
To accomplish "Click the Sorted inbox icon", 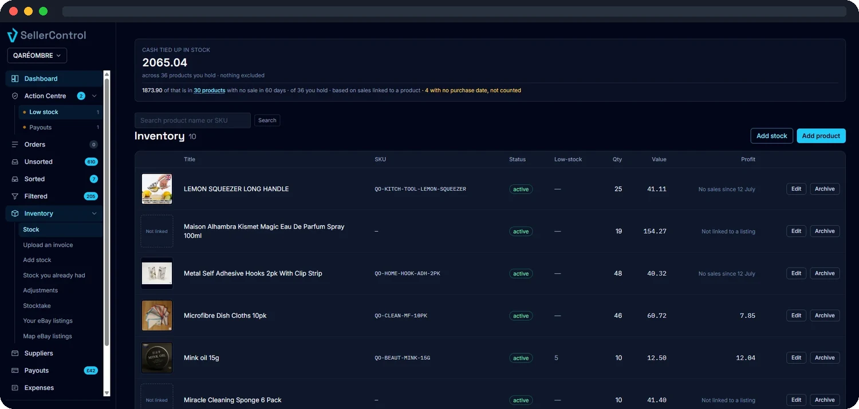I will [x=15, y=179].
